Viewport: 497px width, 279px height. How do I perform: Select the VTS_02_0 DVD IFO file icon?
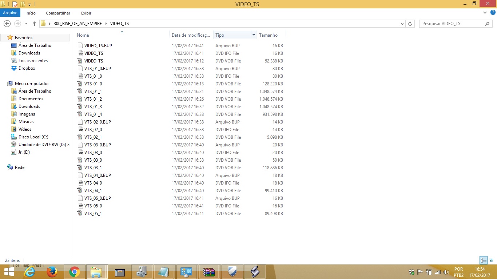pyautogui.click(x=80, y=130)
